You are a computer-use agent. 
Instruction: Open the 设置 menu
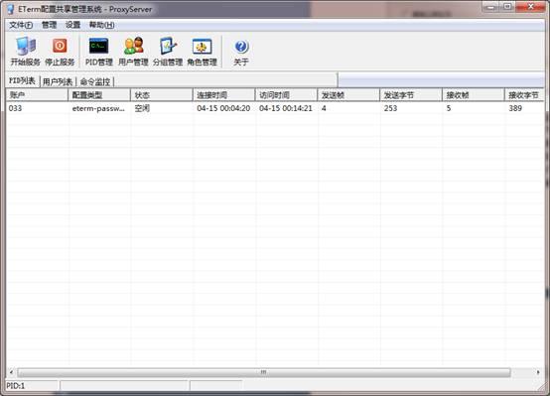[x=72, y=25]
